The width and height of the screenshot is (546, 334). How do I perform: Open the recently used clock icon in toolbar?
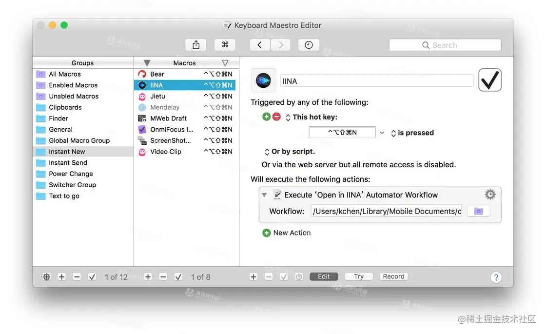click(309, 45)
